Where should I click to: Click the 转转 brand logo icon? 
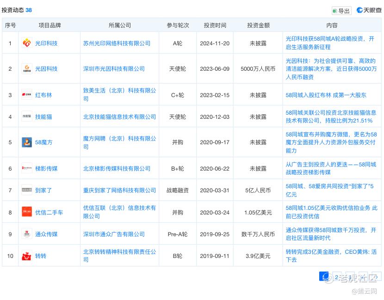27,256
